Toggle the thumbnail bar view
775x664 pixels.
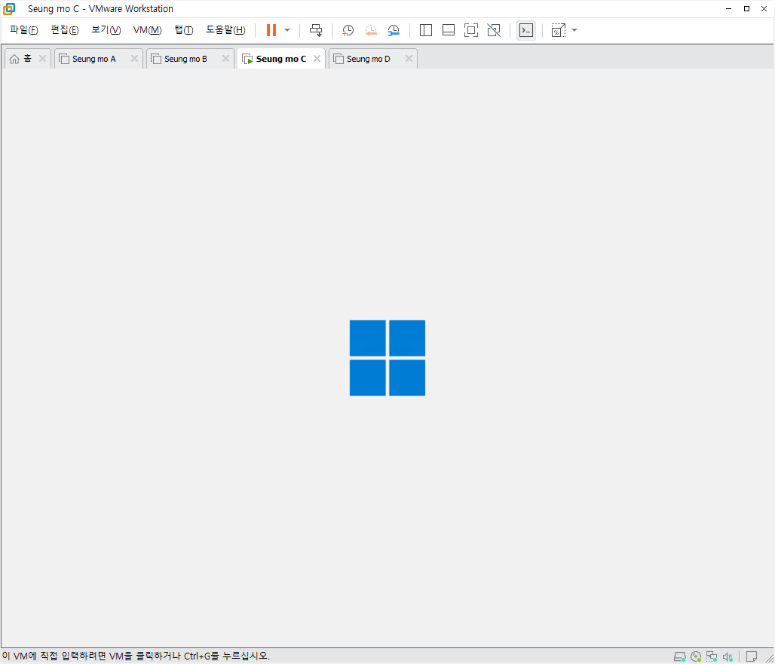[449, 30]
